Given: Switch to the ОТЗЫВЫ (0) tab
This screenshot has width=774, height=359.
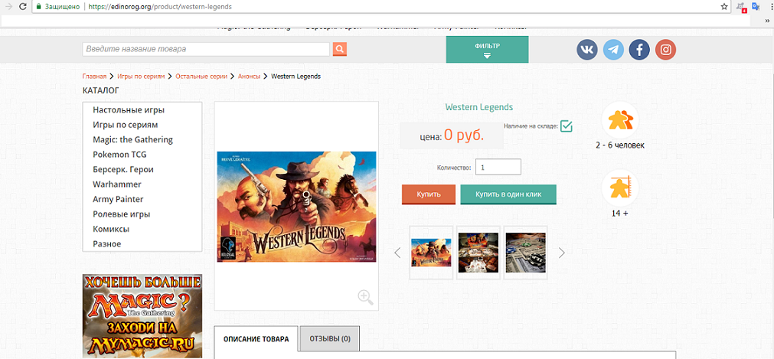Looking at the screenshot, I should click(330, 339).
